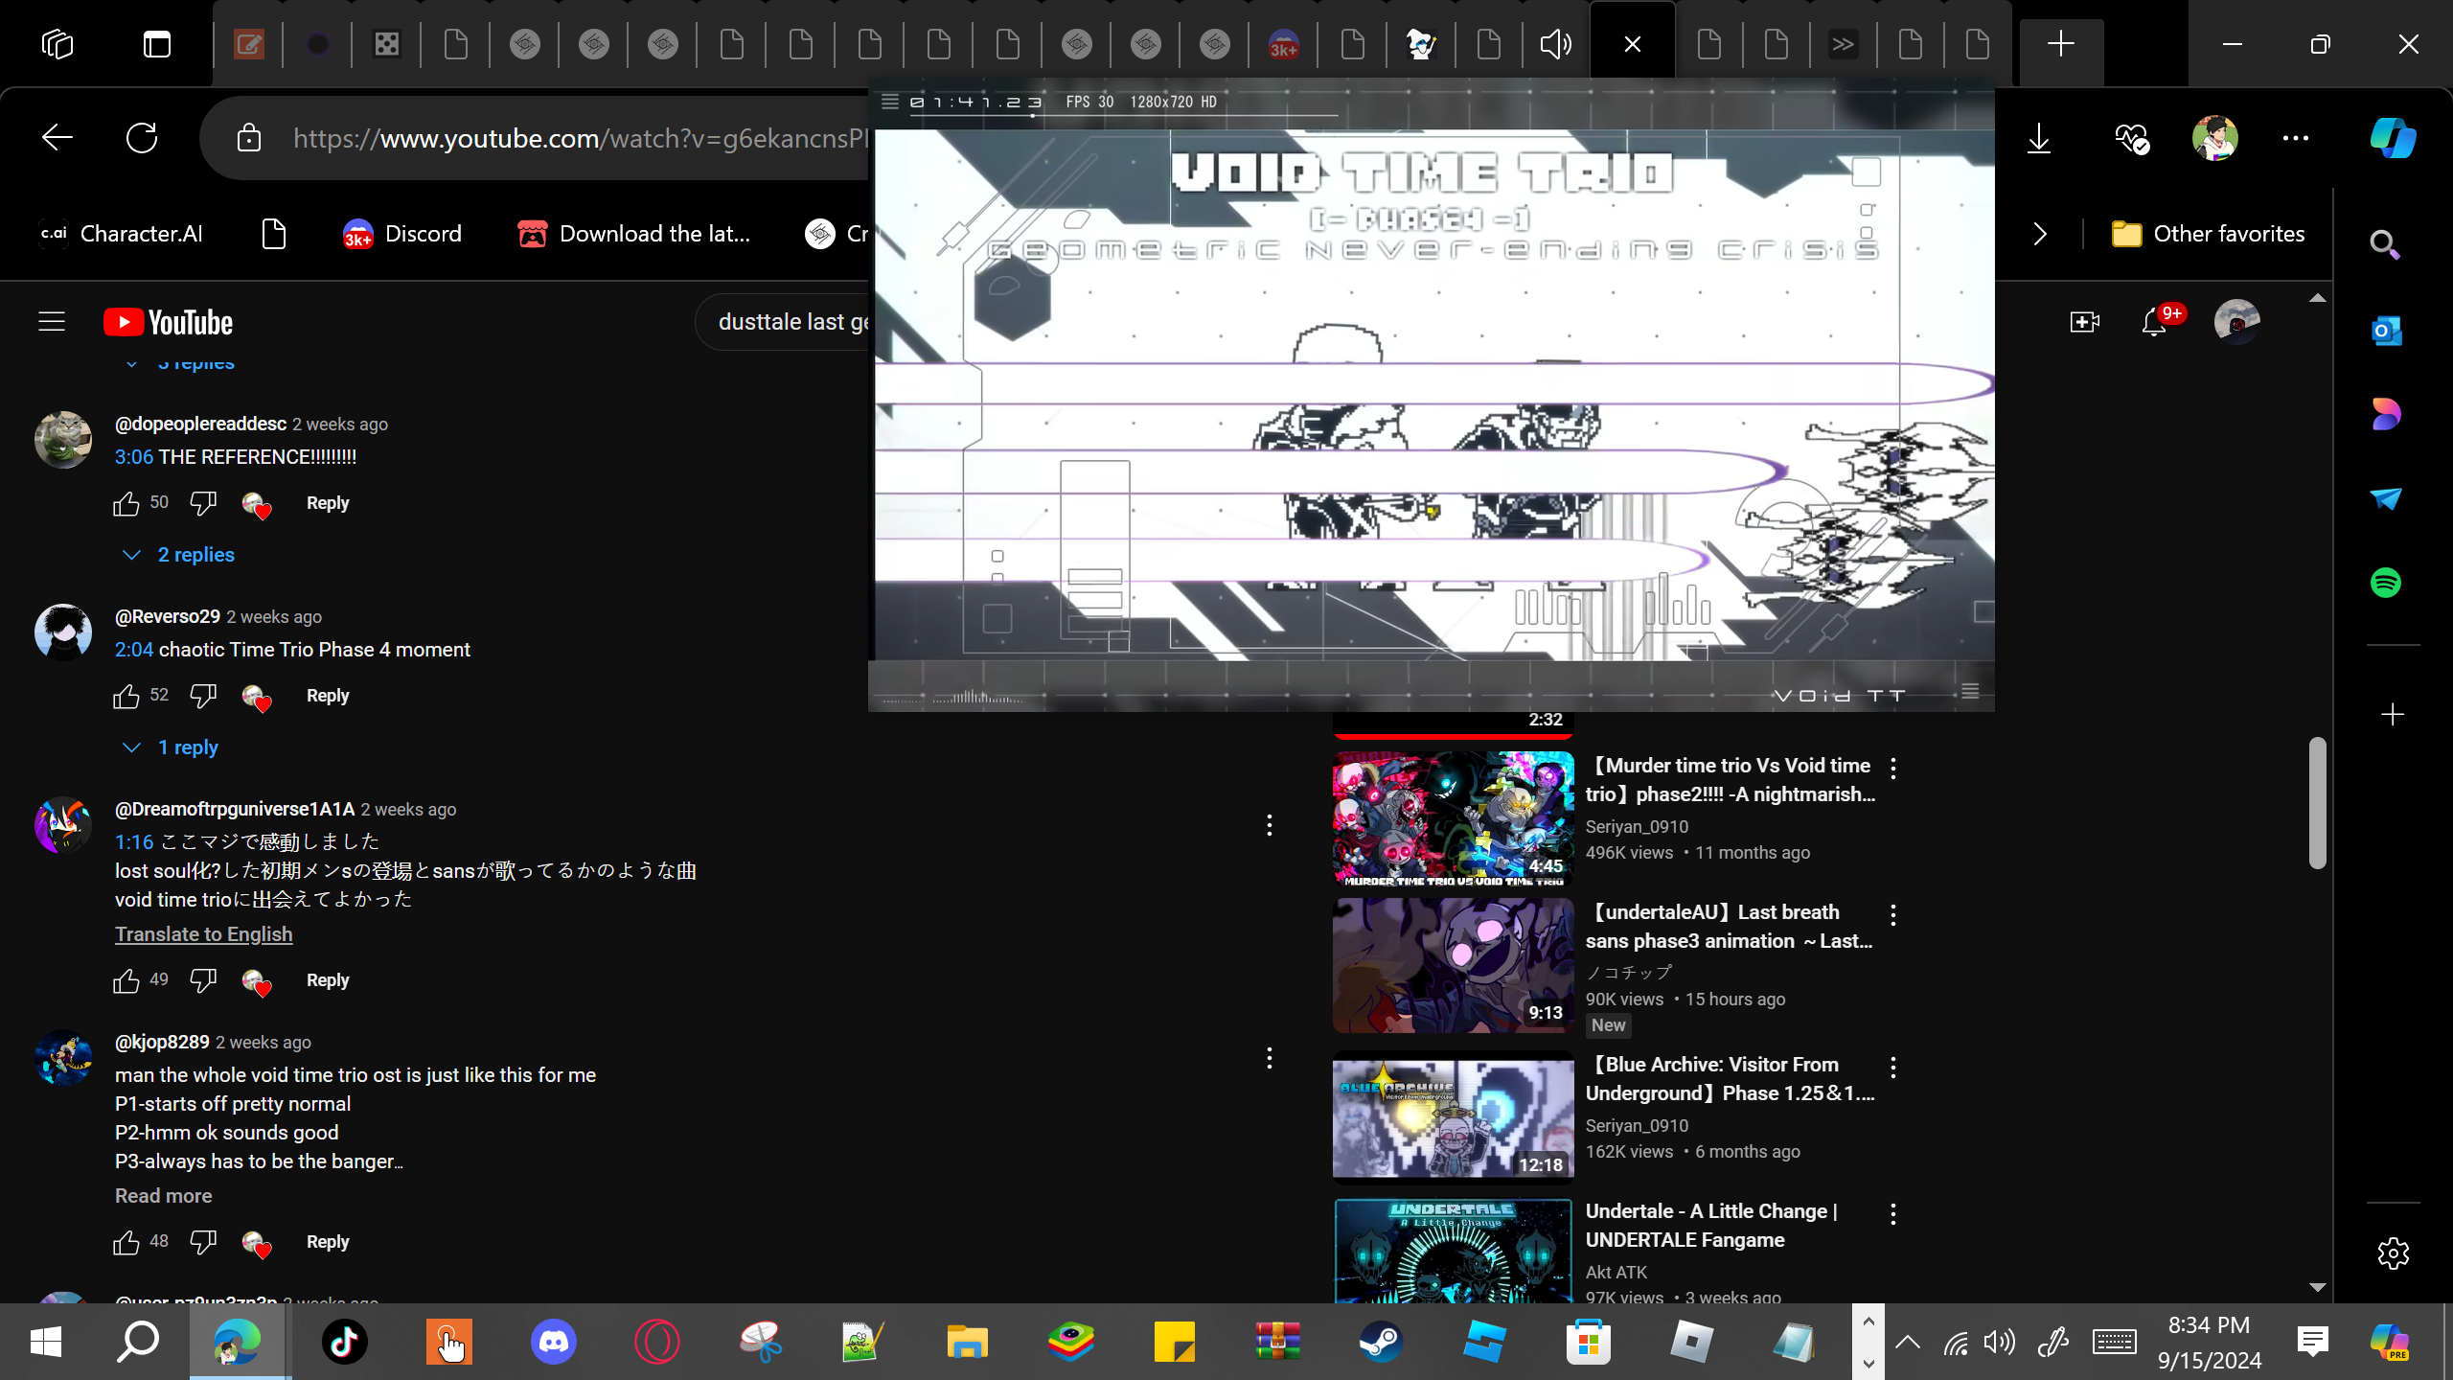The image size is (2453, 1380).
Task: Dislike the comment by @Reverso29
Action: pos(203,695)
